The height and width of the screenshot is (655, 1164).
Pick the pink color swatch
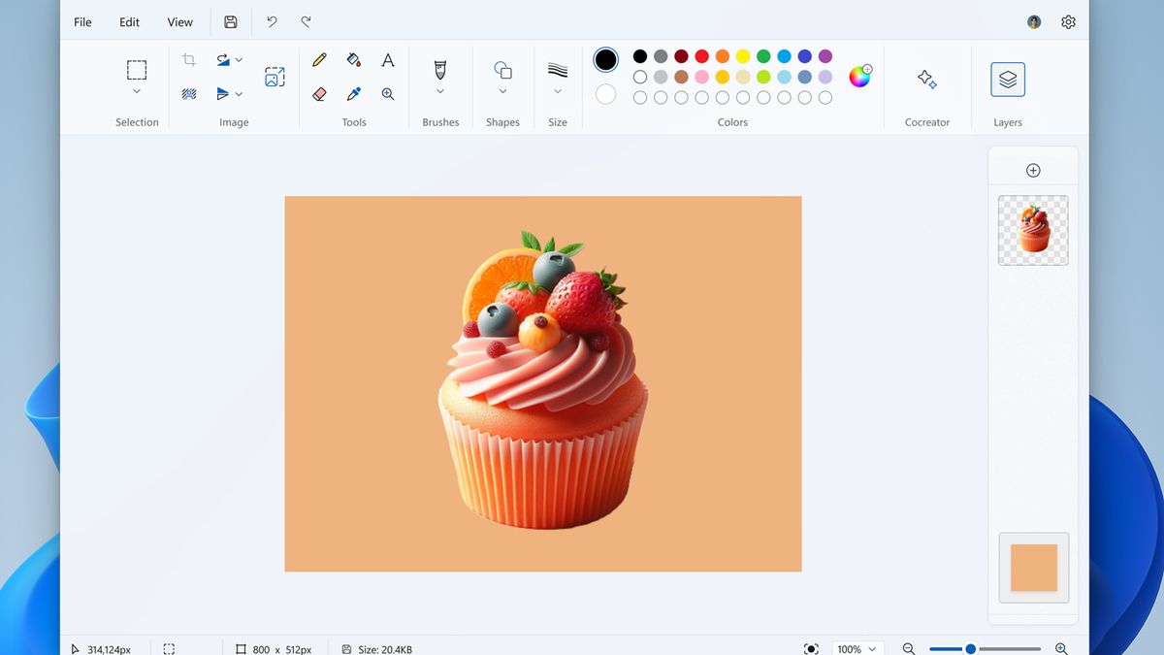click(702, 77)
